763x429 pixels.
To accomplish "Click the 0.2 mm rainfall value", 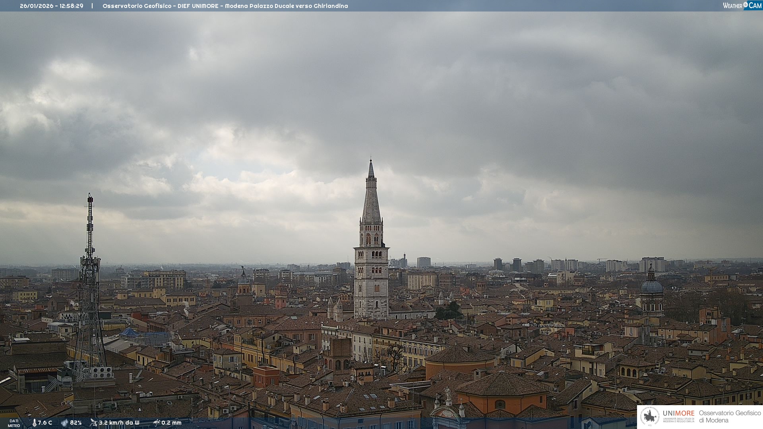I will (171, 423).
